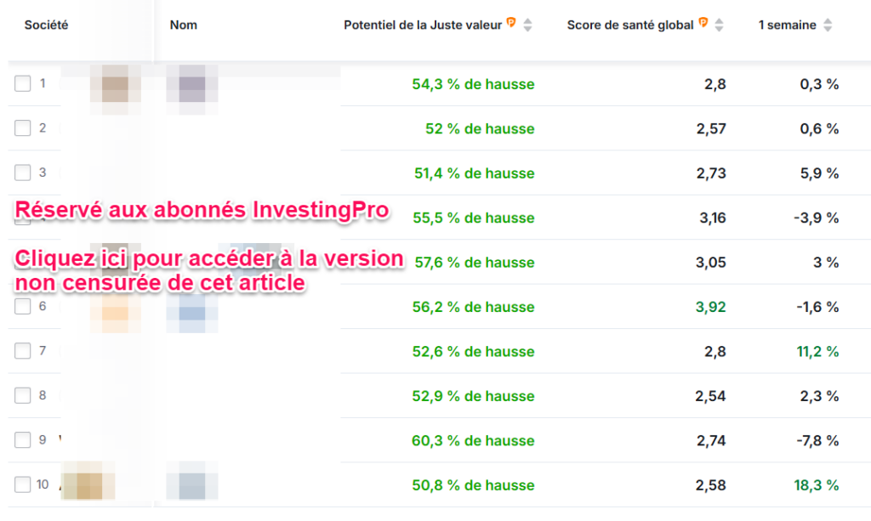
Task: Click the Nom column header
Action: point(183,25)
